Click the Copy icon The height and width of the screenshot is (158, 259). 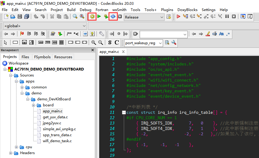coord(59,16)
